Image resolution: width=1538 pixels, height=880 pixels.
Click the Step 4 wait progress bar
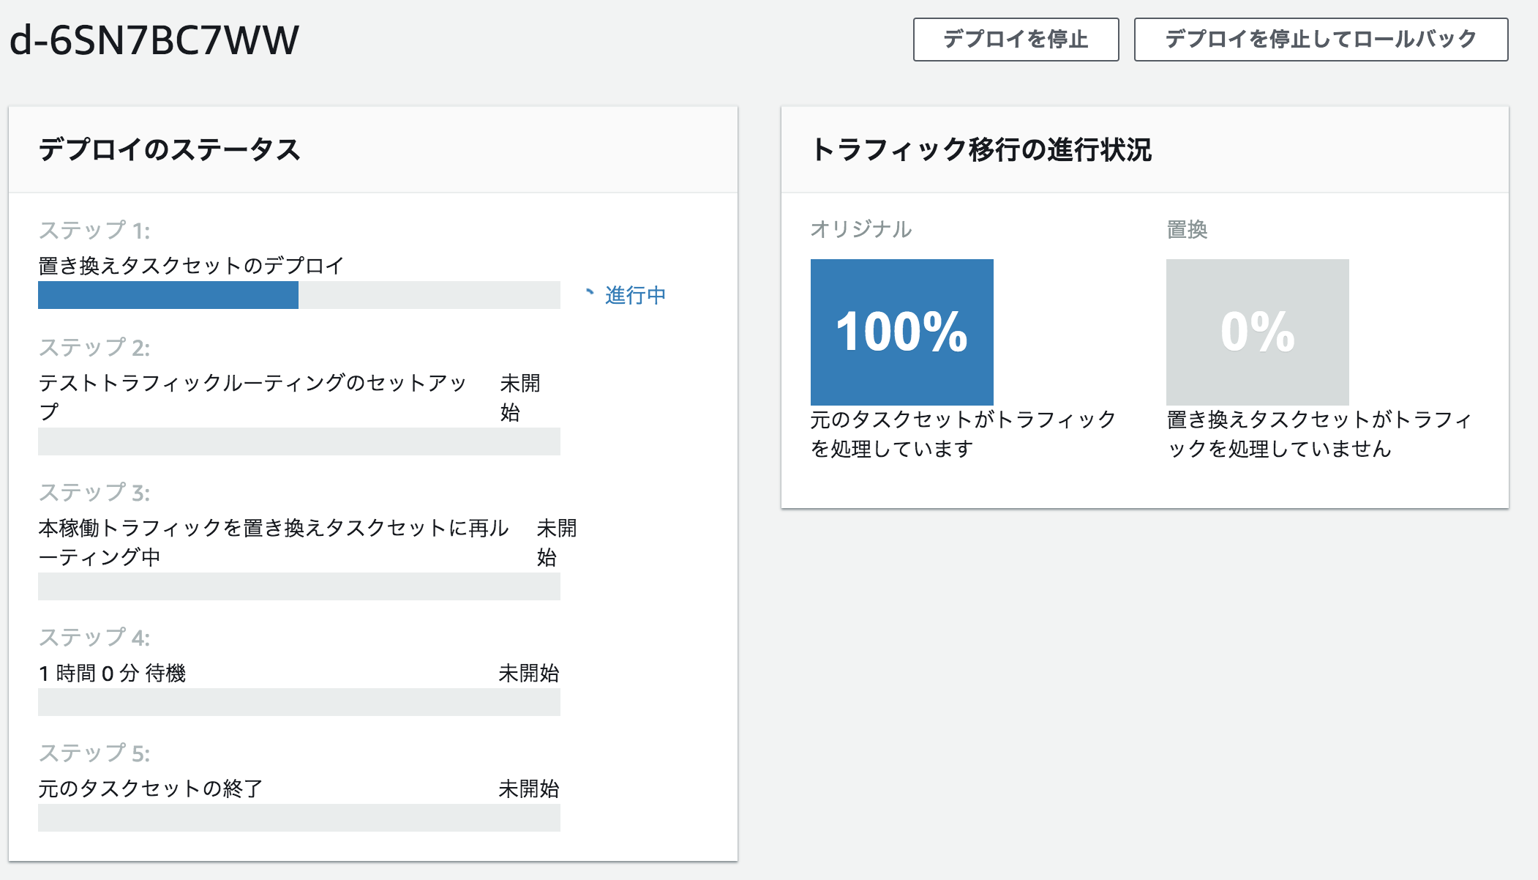point(299,702)
